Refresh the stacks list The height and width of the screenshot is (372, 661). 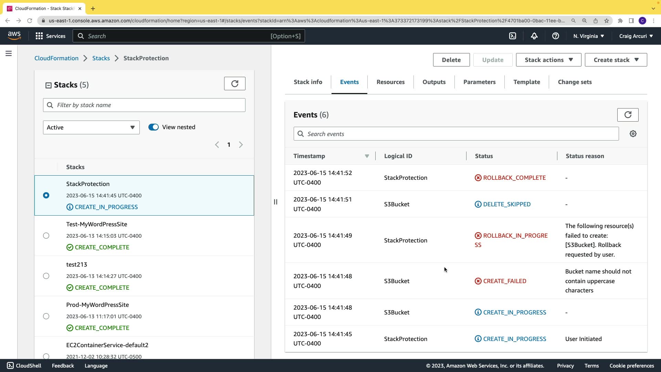[x=234, y=84]
